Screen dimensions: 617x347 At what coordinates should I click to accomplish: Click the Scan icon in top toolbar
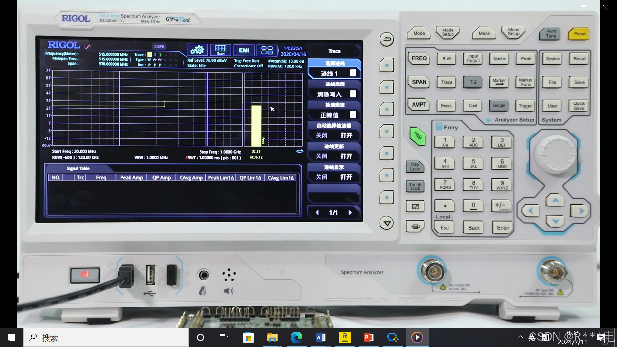[220, 50]
